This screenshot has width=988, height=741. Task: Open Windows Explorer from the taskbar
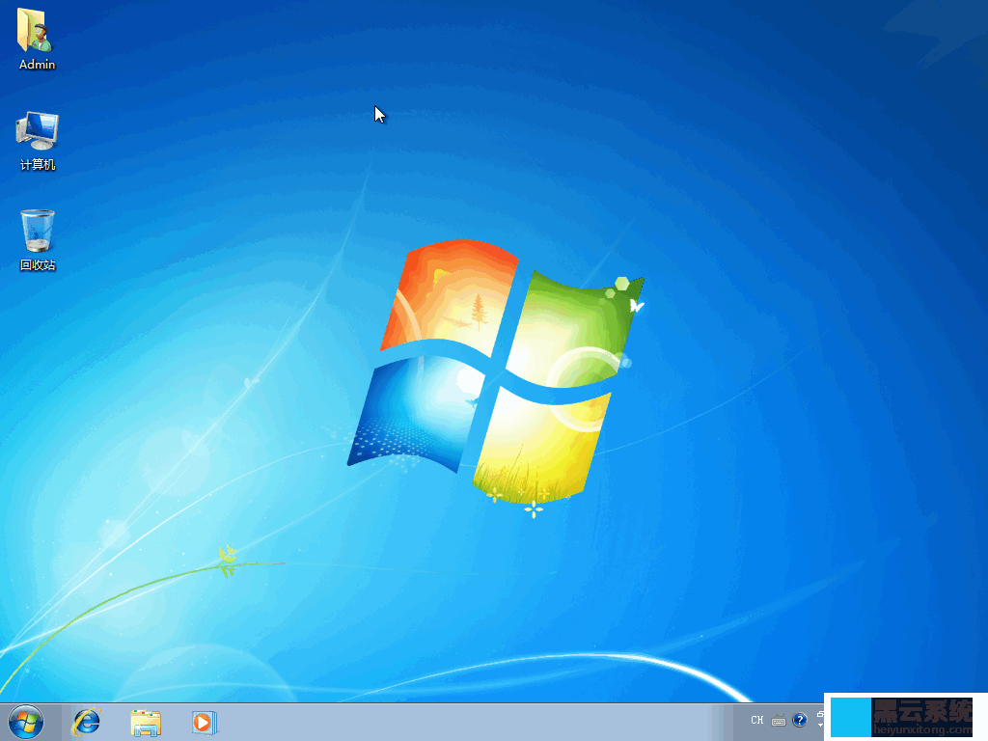145,722
